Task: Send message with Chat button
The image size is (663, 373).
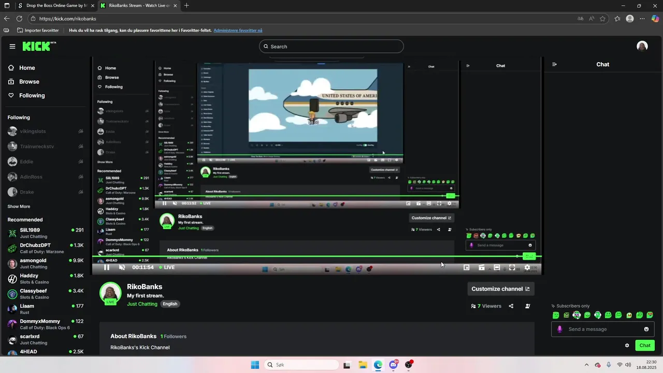Action: pos(645,346)
